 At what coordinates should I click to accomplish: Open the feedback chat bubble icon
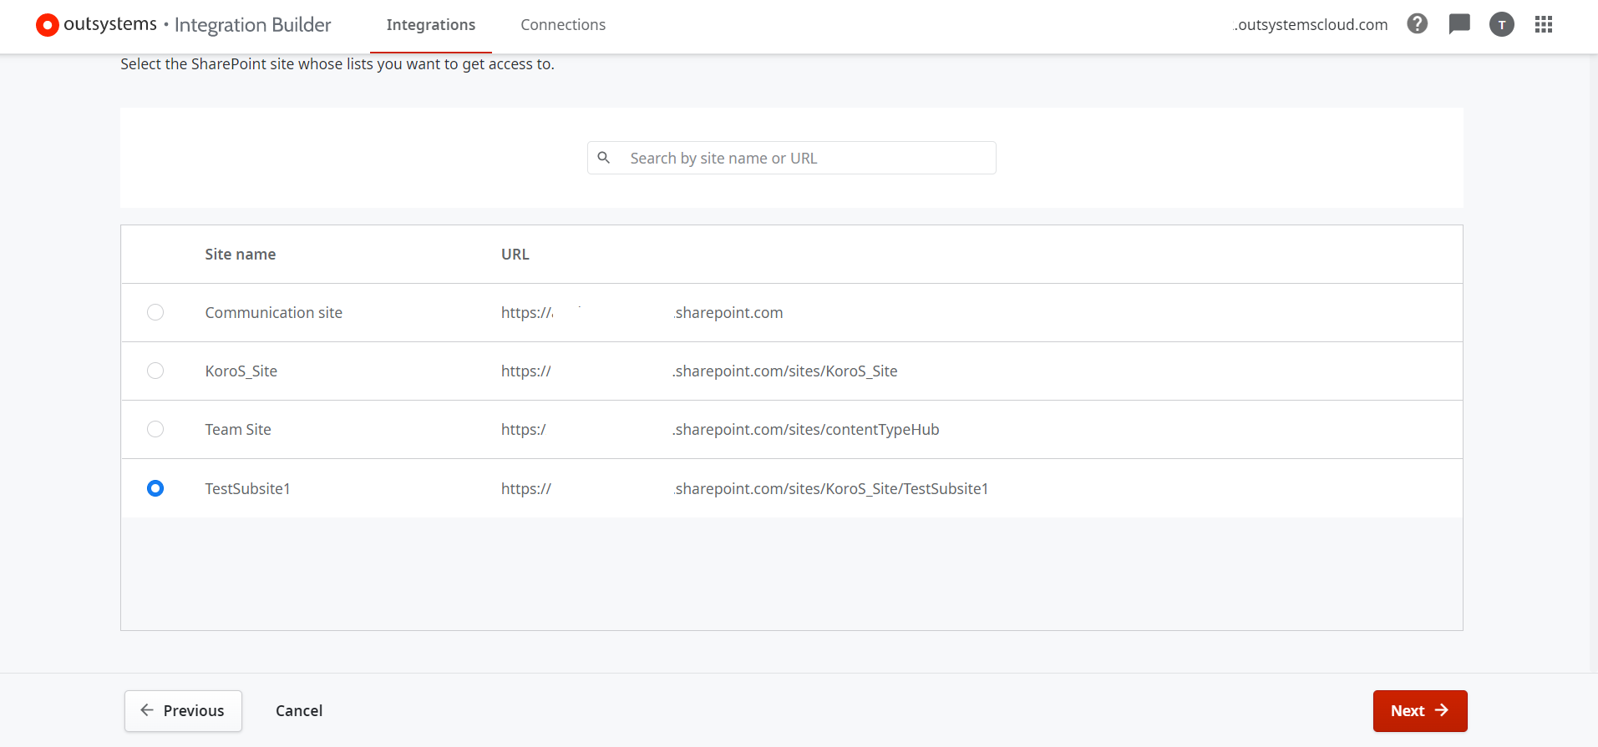click(x=1458, y=24)
